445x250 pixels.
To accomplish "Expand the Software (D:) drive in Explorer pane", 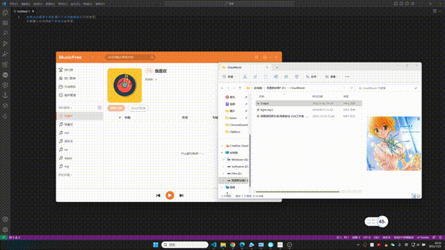I will click(x=223, y=167).
